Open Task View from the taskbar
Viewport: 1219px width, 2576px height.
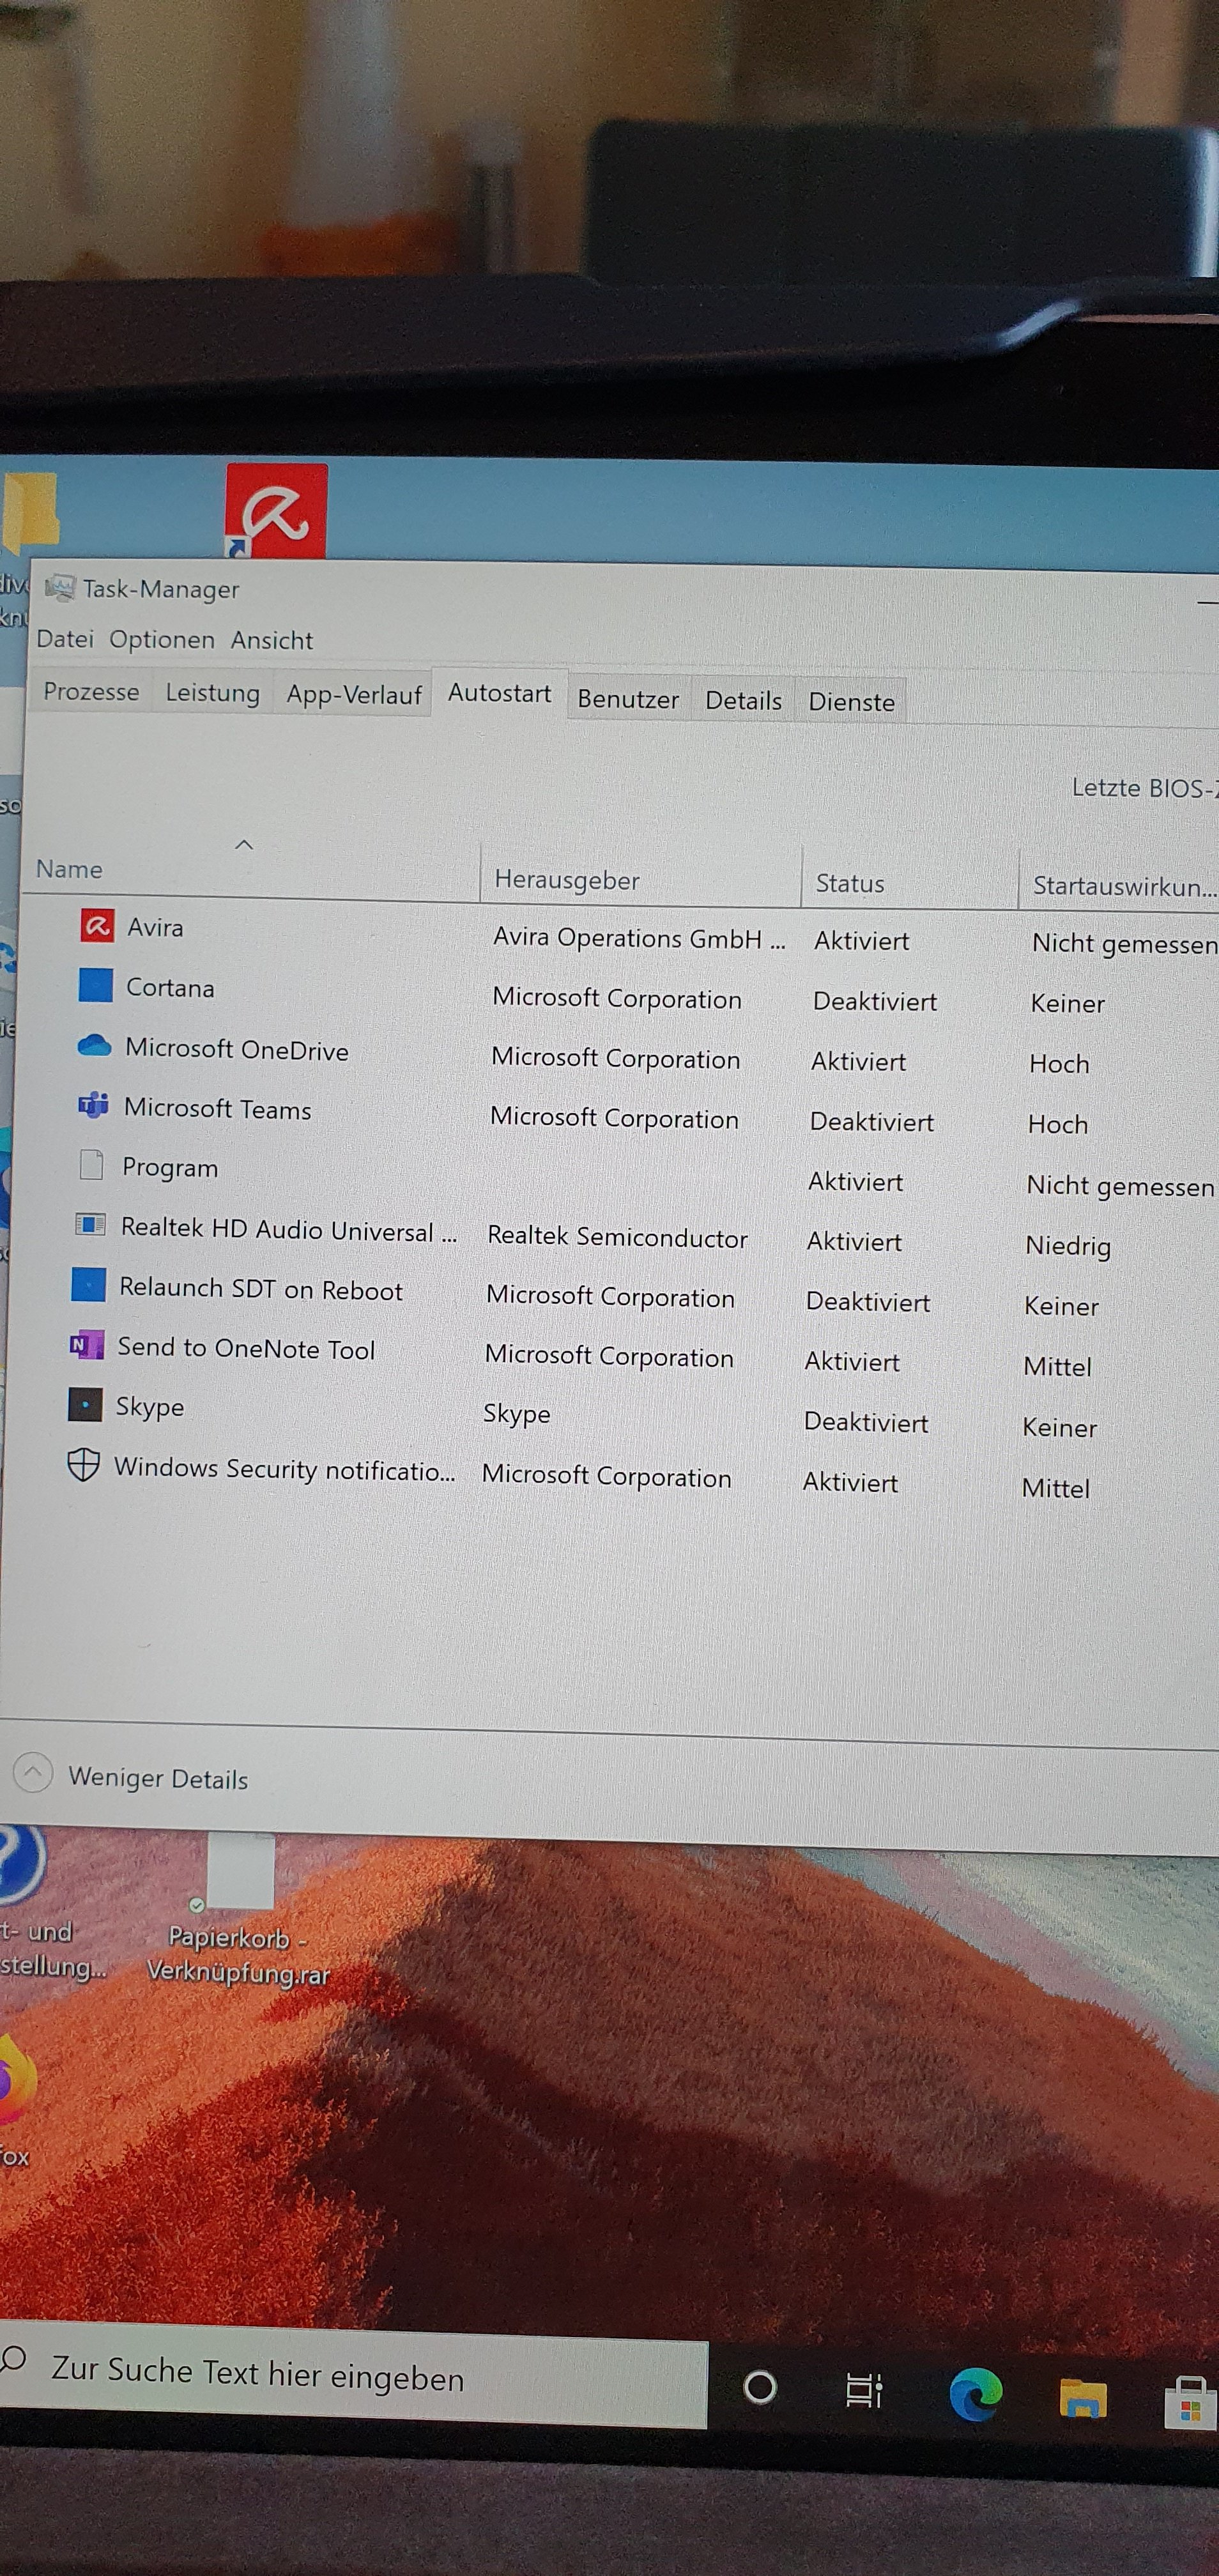(x=864, y=2390)
